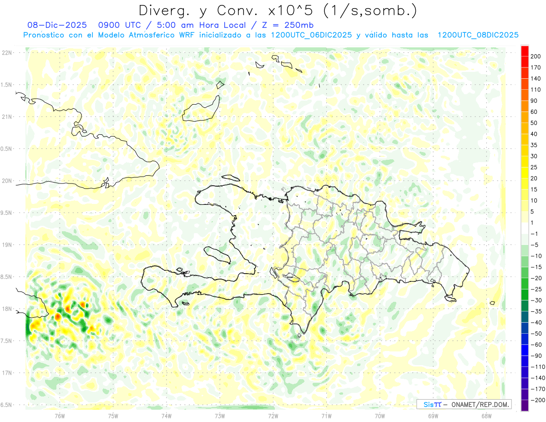
Task: Click the '-30' color scale value
Action: tap(536, 300)
